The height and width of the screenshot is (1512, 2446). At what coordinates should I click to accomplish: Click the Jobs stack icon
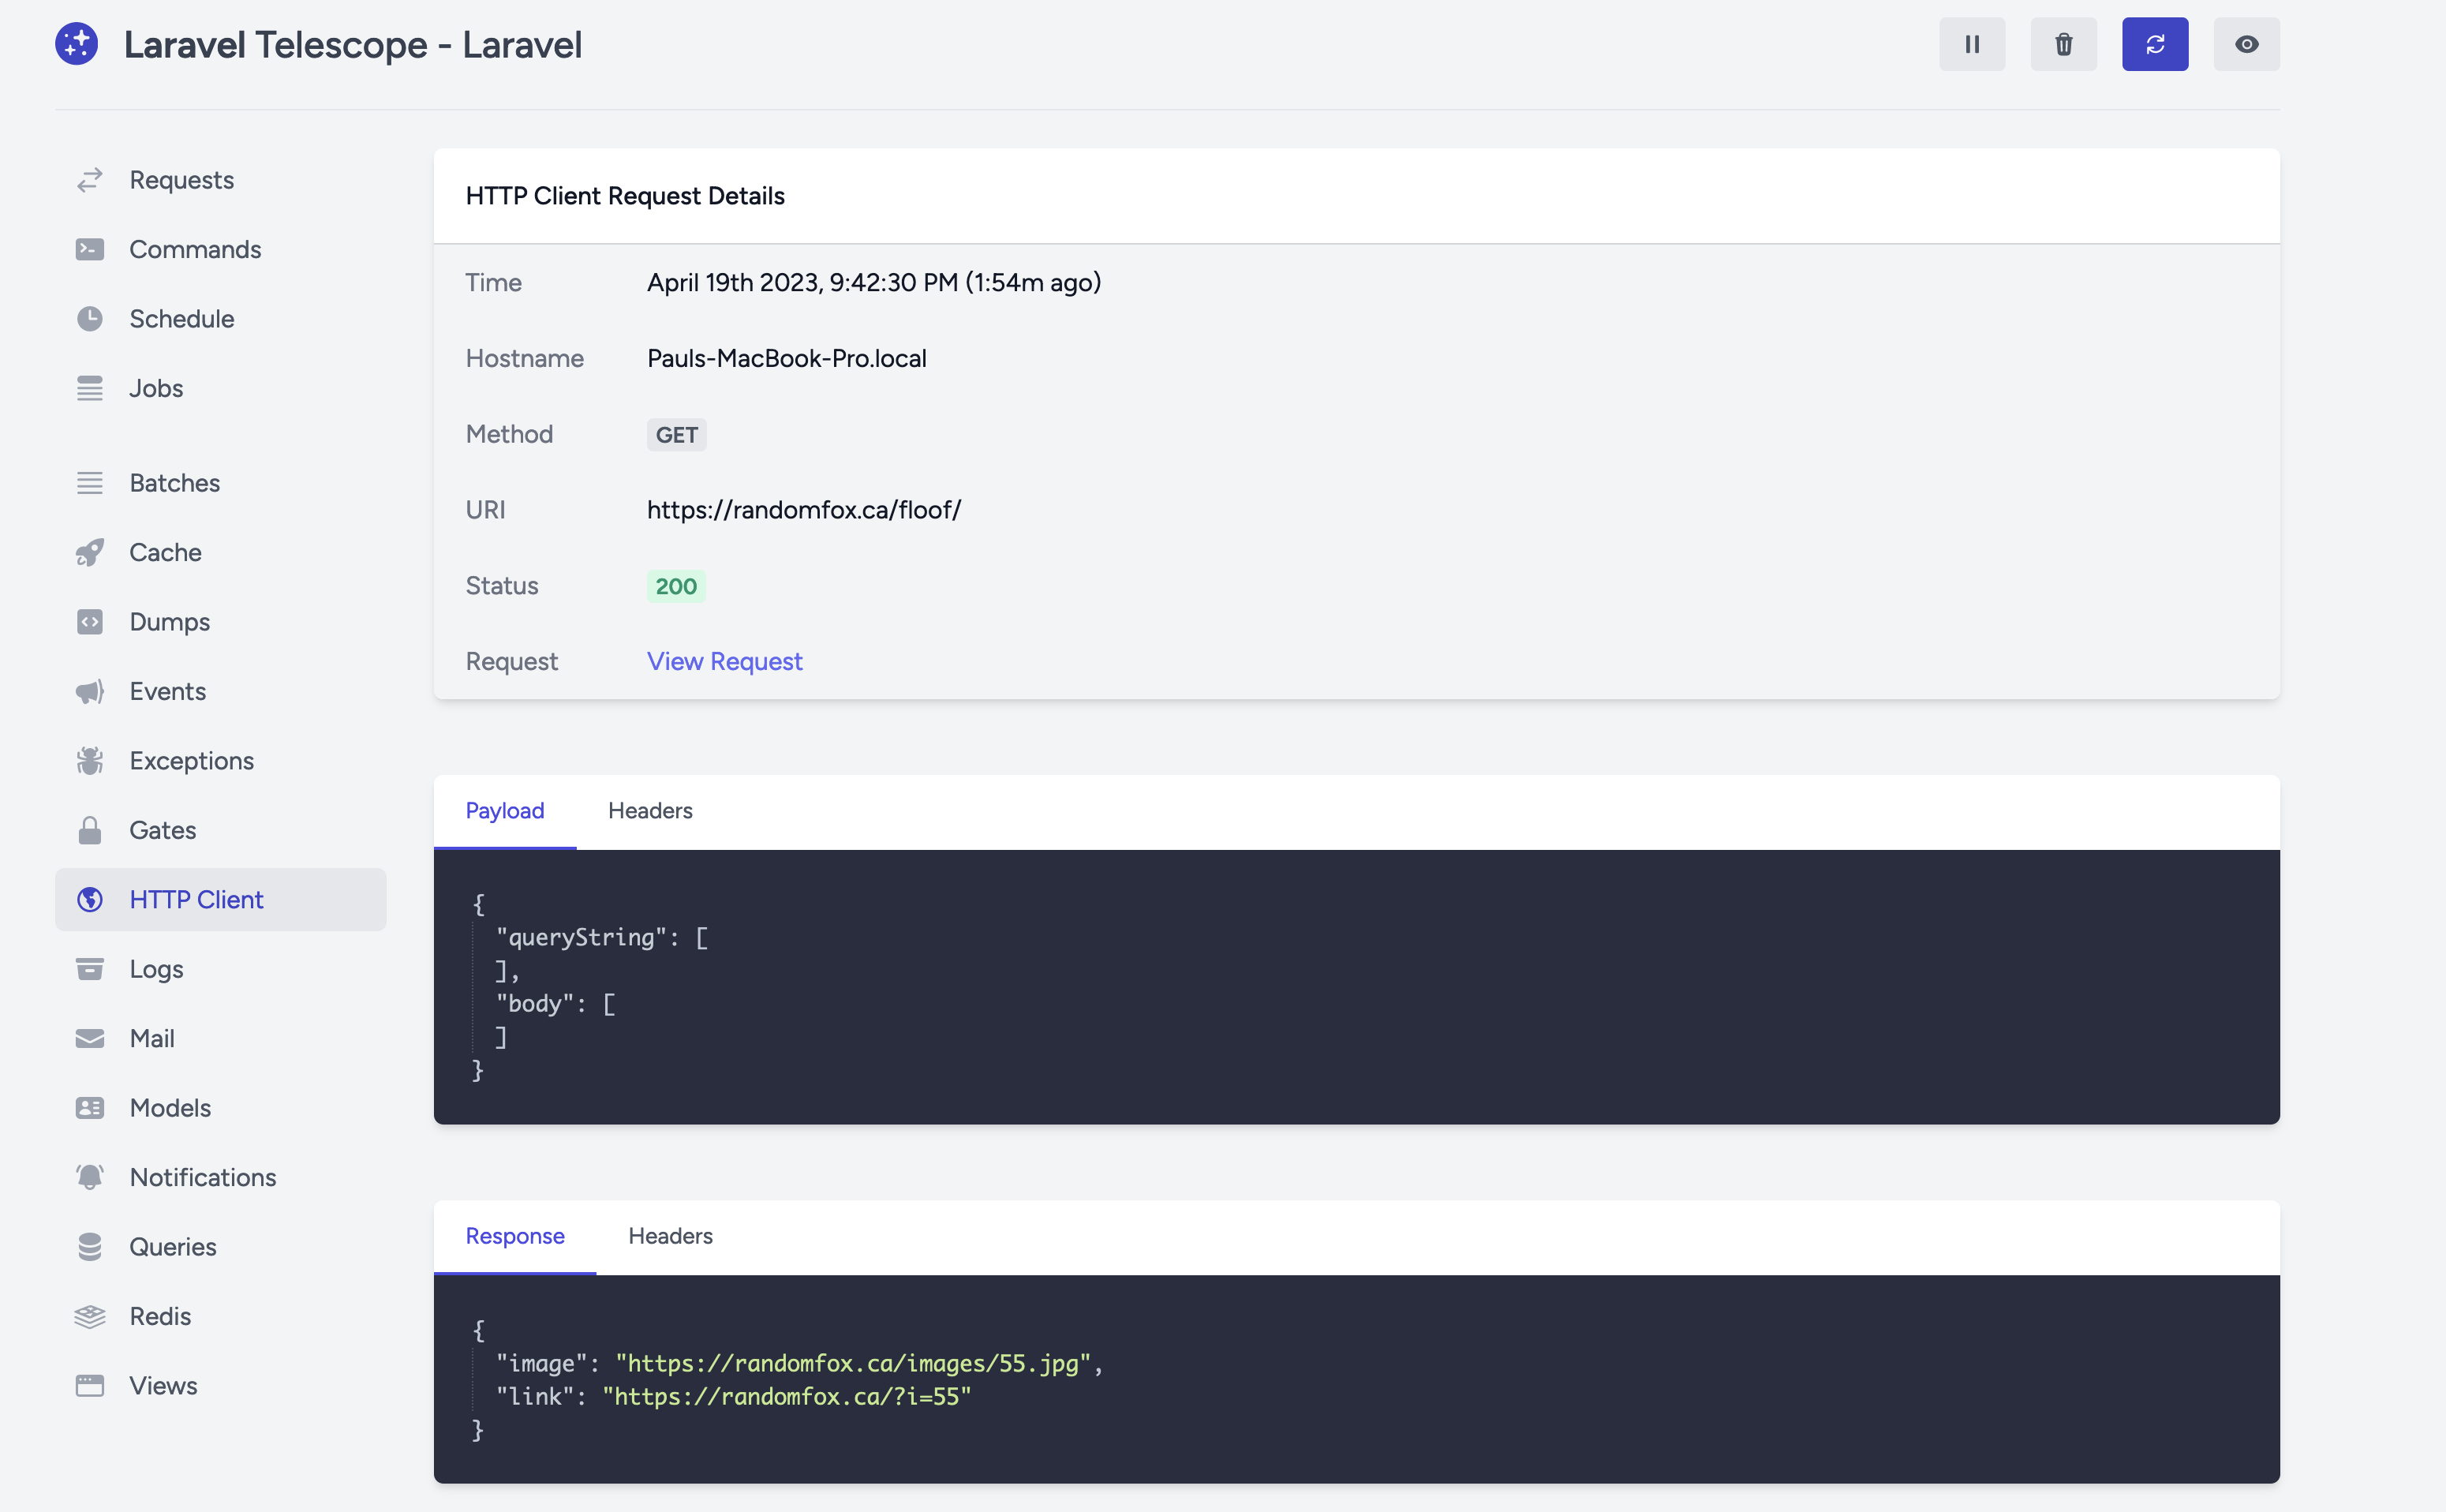90,388
